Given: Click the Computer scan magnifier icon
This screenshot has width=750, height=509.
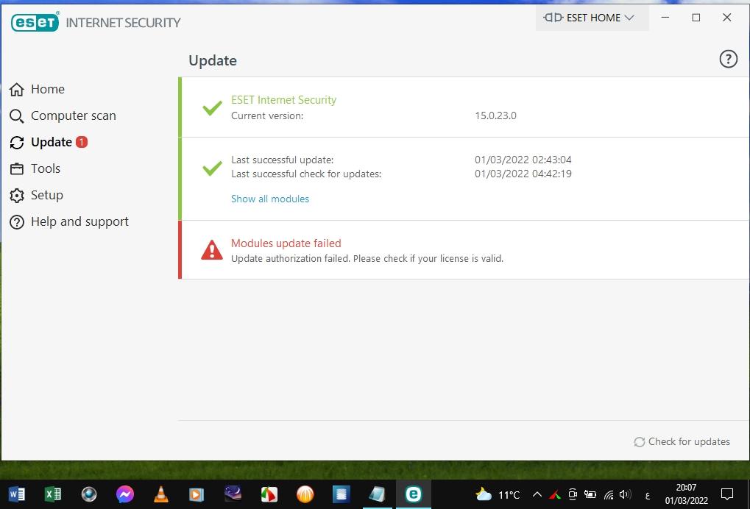Looking at the screenshot, I should (17, 116).
